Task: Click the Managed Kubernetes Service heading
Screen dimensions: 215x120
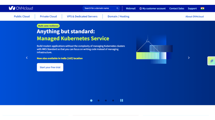Action: pyautogui.click(x=73, y=38)
